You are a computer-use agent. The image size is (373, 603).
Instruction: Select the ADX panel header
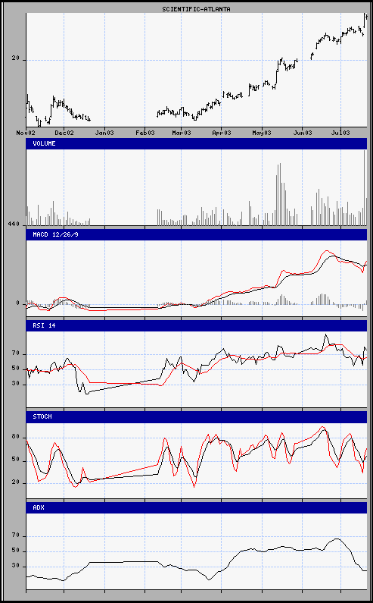point(197,507)
